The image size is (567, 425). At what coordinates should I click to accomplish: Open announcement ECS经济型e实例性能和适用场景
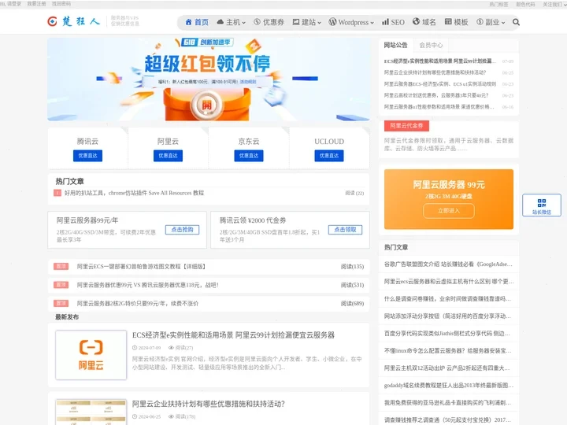(x=439, y=61)
